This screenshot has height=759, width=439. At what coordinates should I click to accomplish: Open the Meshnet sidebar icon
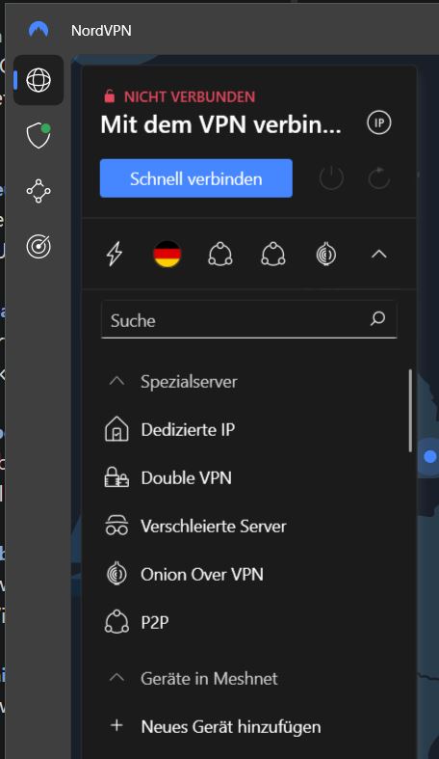pos(39,191)
